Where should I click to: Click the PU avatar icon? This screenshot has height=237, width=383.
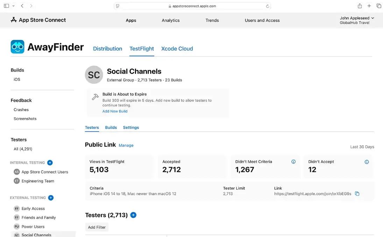click(x=16, y=227)
